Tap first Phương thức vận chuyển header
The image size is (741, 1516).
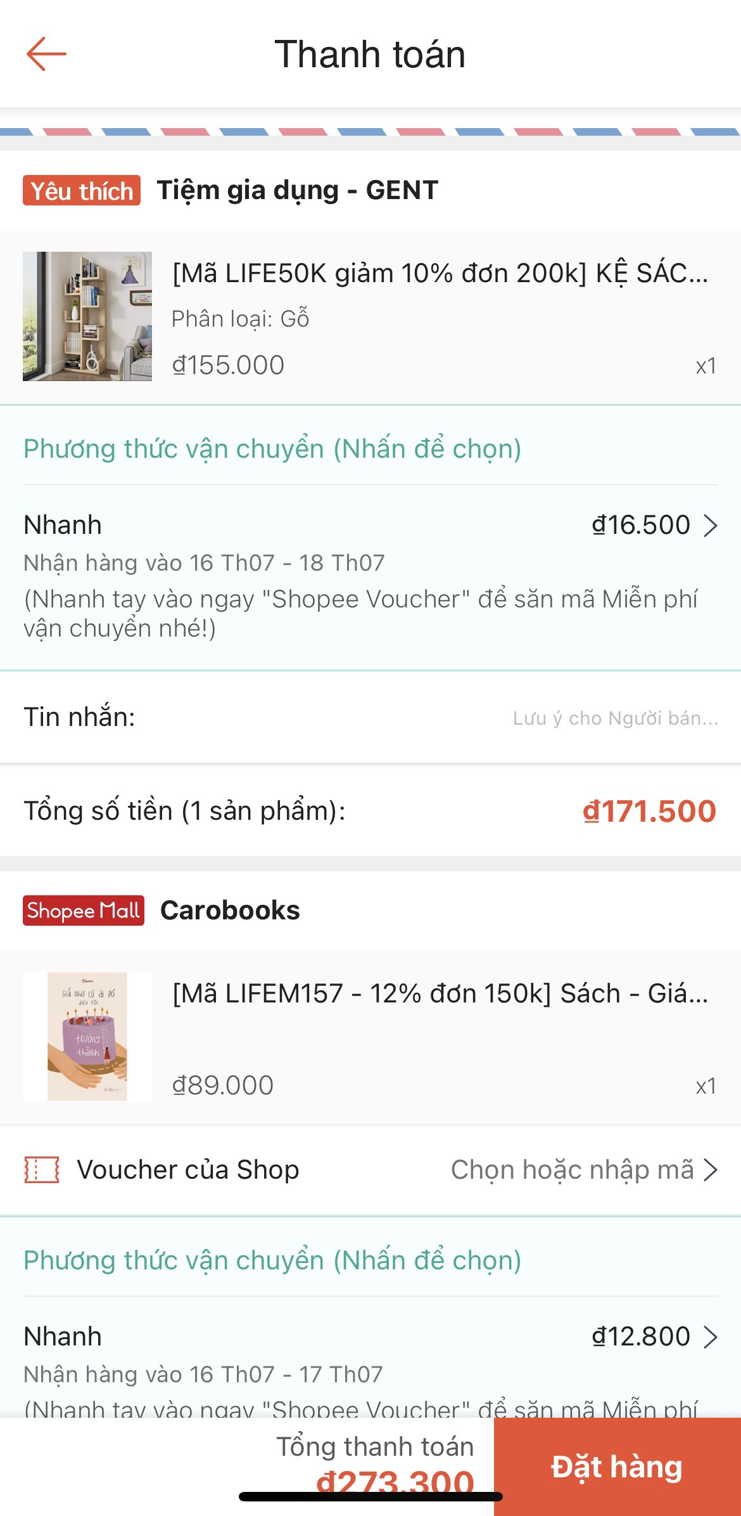(272, 449)
